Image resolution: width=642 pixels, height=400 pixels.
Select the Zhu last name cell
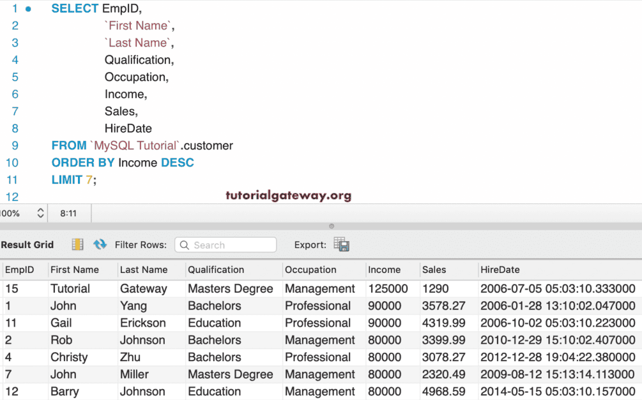coord(130,357)
